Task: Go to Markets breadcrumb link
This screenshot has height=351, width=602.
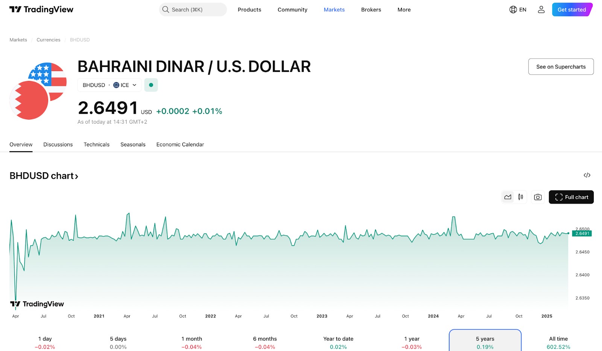Action: [x=18, y=40]
